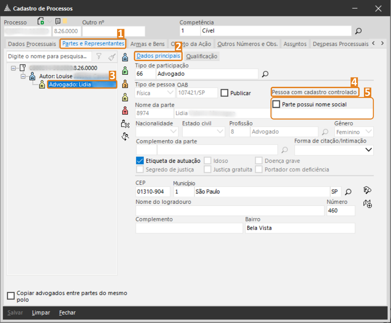Click the remove person icon with X
This screenshot has width=391, height=323.
pyautogui.click(x=125, y=123)
